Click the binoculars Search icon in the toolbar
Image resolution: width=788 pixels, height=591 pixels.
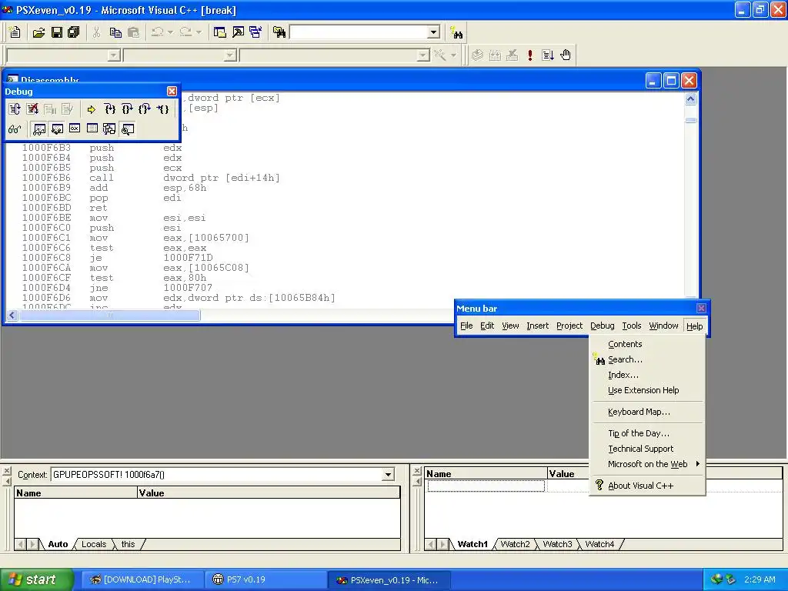(x=456, y=32)
